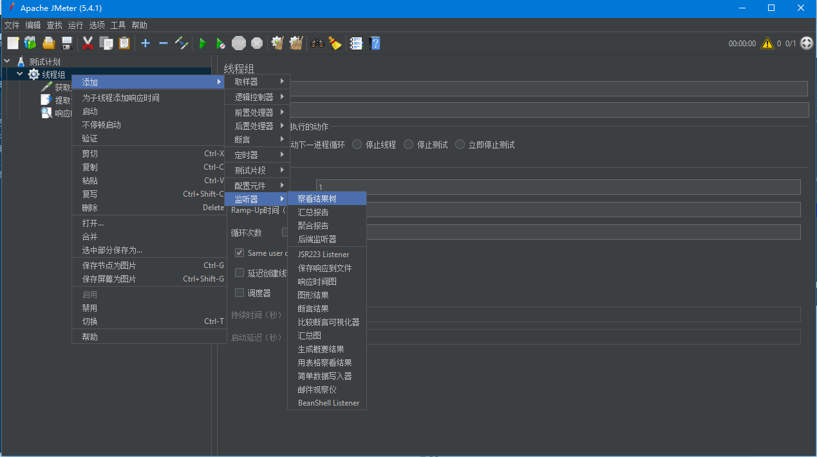Open the Templates toolbar icon
The height and width of the screenshot is (457, 817).
(x=30, y=43)
